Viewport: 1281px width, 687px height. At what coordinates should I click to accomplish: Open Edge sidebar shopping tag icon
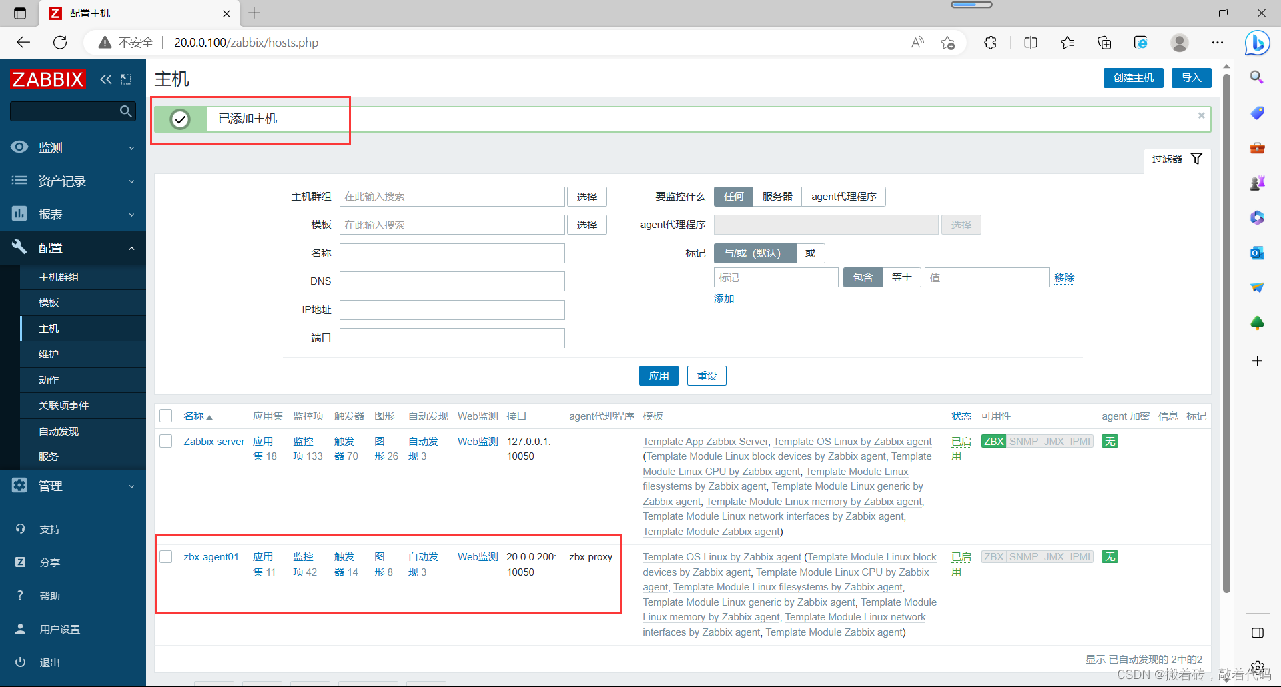(1257, 113)
